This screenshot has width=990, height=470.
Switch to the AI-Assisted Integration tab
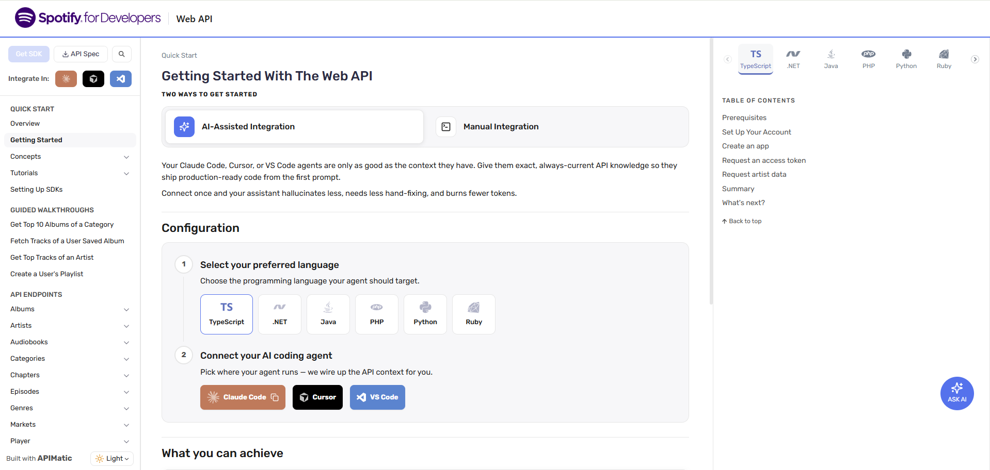(294, 127)
